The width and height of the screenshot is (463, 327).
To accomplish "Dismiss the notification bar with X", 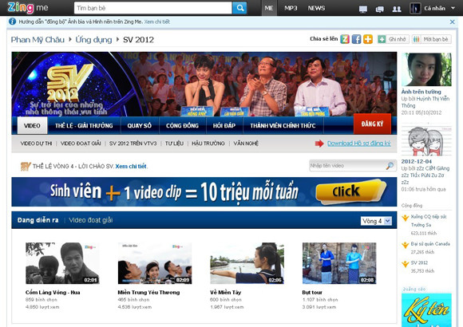I will [452, 22].
